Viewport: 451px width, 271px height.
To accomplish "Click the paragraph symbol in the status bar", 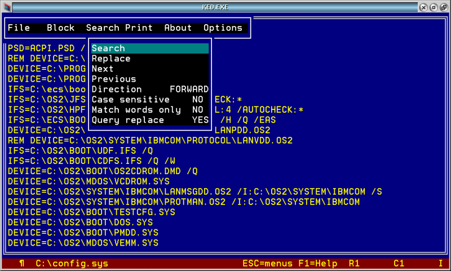I will click(x=21, y=263).
